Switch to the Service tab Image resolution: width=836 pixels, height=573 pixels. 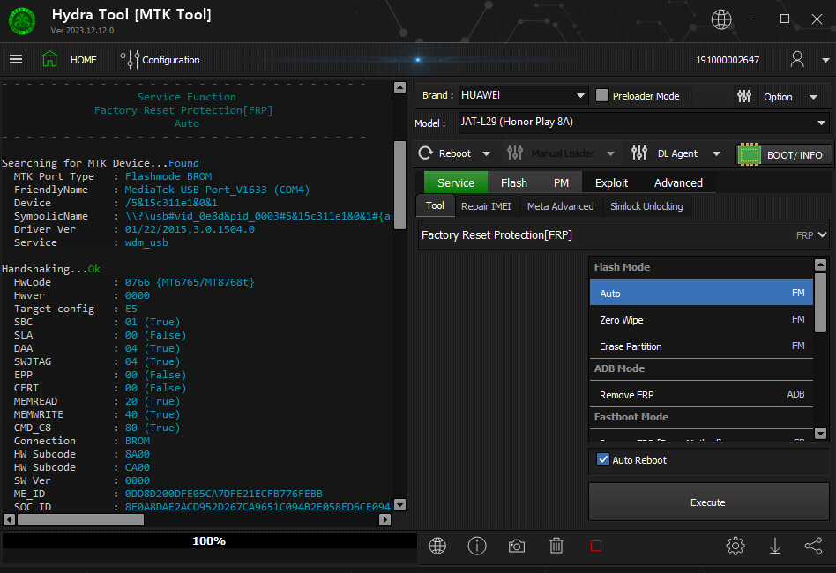(455, 182)
